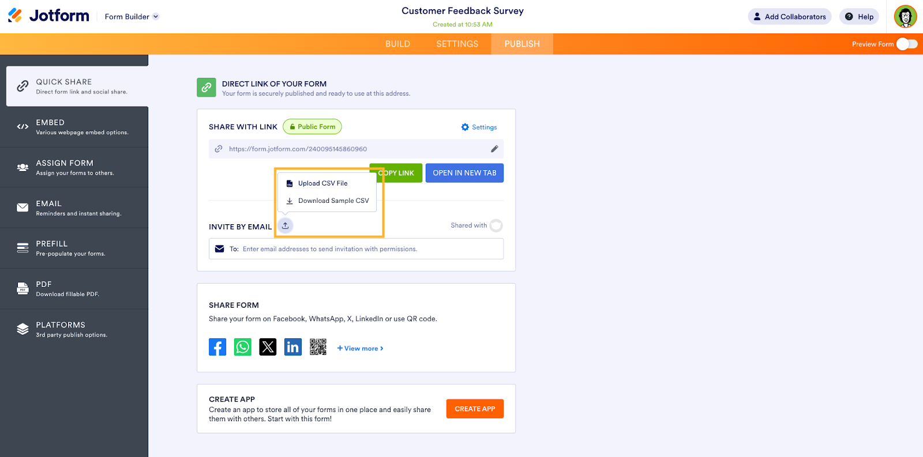Open link Settings with the gear icon
Screen dimensions: 923x457
pyautogui.click(x=479, y=127)
